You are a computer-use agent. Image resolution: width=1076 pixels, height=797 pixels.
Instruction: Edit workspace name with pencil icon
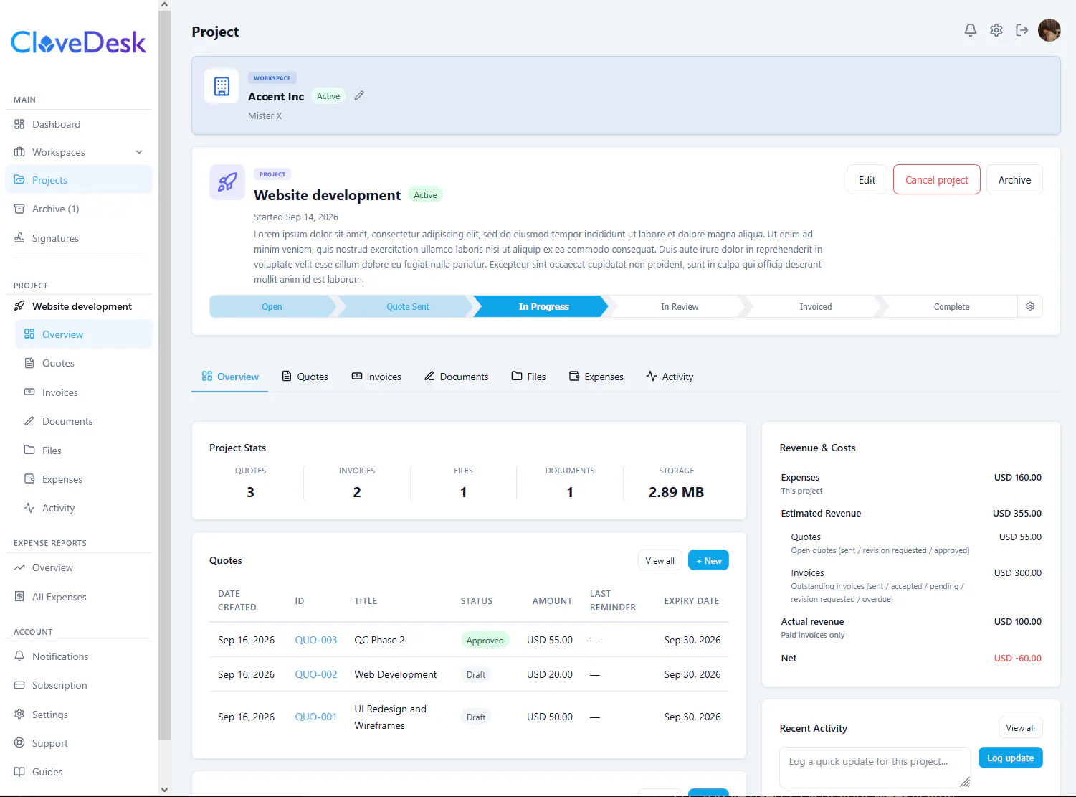point(359,95)
